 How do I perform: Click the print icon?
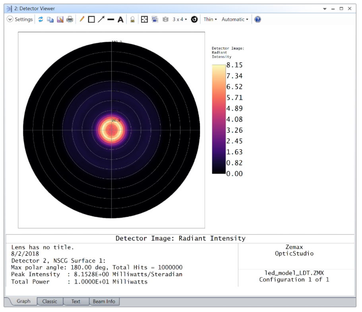[x=70, y=19]
